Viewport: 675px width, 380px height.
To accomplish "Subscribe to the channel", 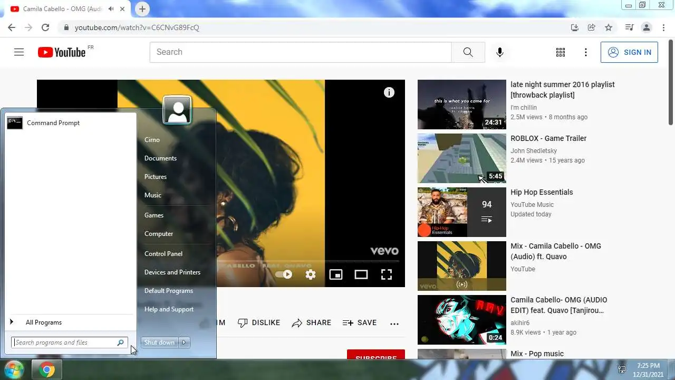I will click(x=376, y=355).
